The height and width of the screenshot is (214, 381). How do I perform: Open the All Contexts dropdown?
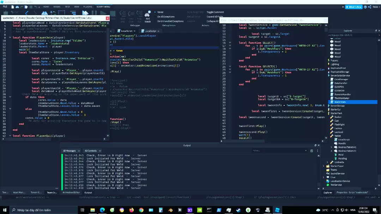coord(92,151)
